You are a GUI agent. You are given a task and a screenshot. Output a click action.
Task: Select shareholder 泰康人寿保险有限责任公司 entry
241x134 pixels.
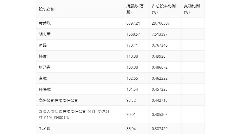pyautogui.click(x=74, y=114)
